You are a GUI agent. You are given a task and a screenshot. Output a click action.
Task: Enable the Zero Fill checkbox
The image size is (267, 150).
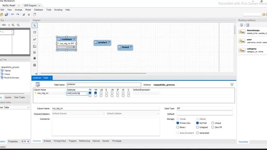click(x=213, y=127)
